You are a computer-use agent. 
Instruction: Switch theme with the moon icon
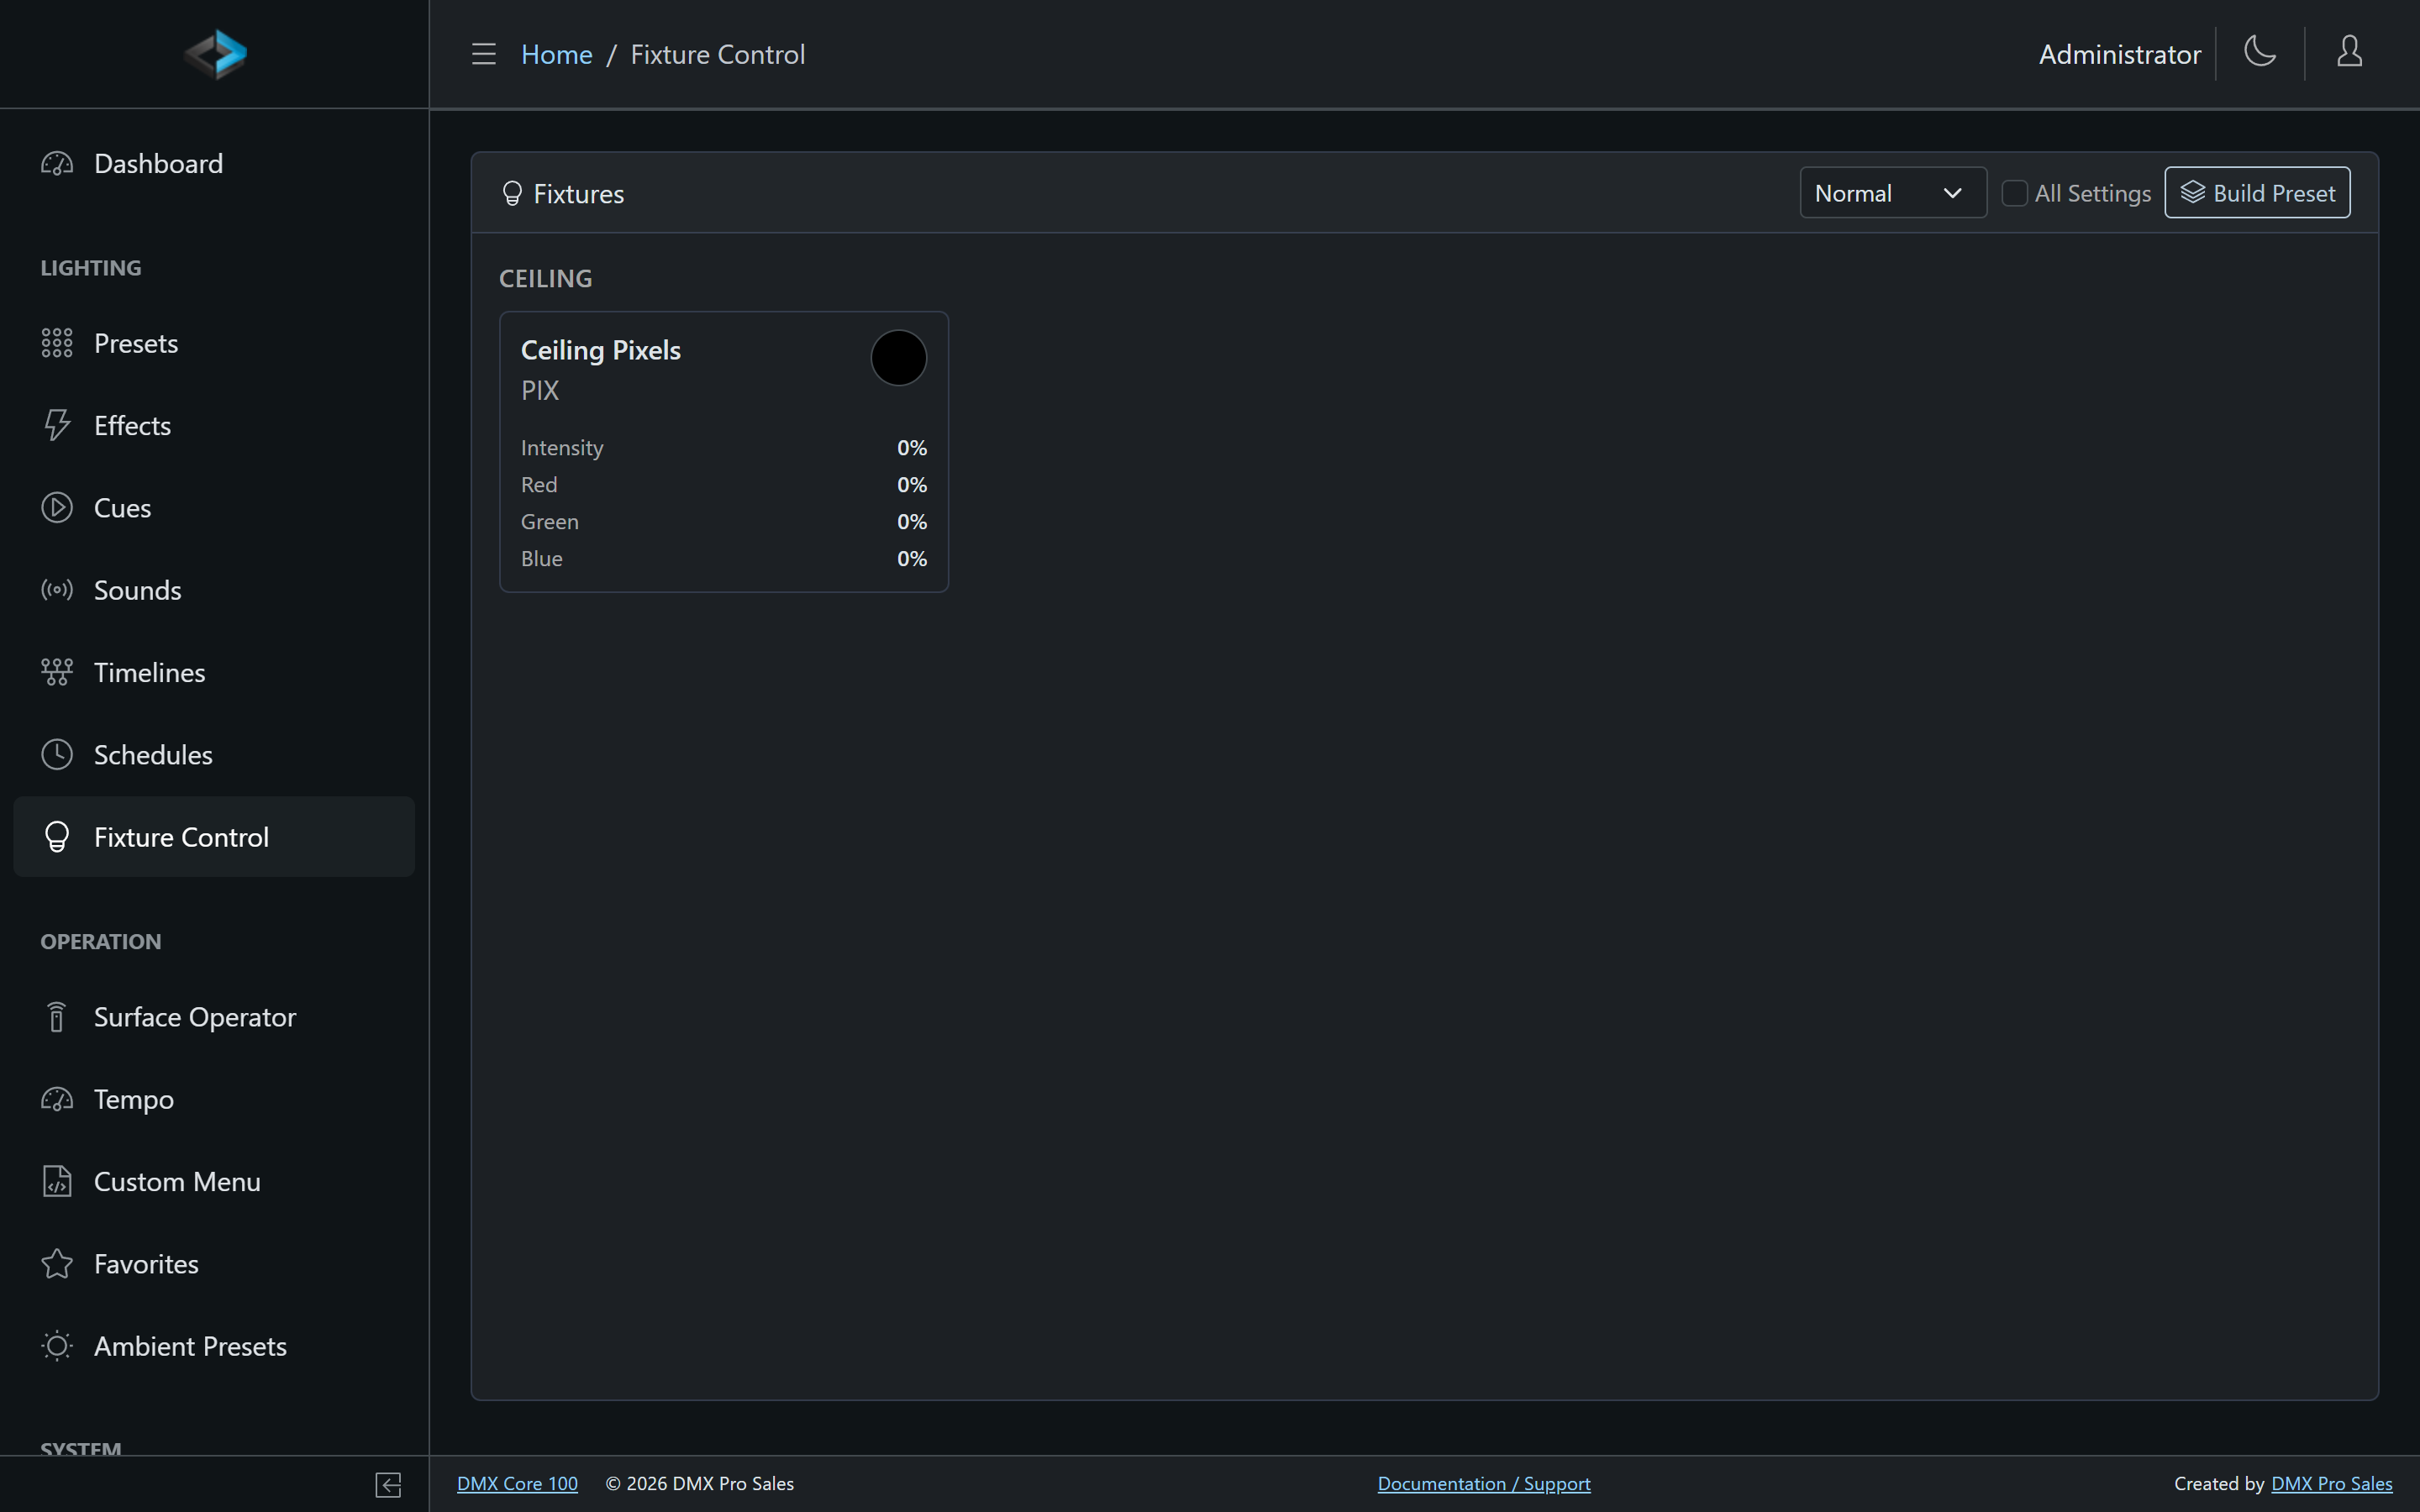tap(2260, 51)
